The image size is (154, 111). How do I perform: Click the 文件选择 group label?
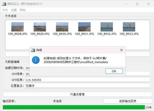11,16
